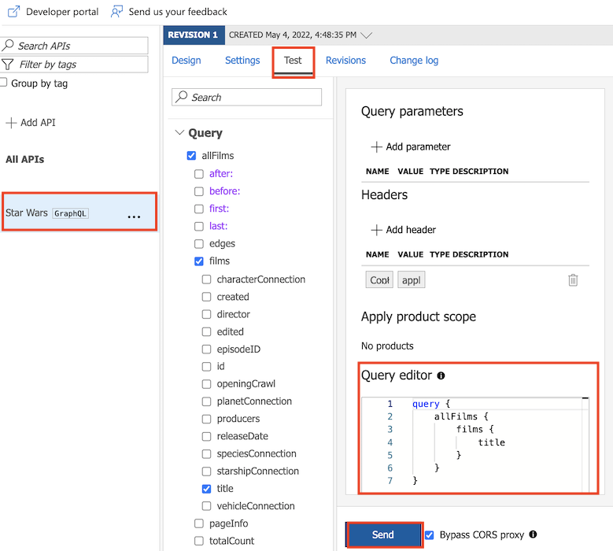Click the Add API link
Image resolution: width=613 pixels, height=551 pixels.
point(31,123)
